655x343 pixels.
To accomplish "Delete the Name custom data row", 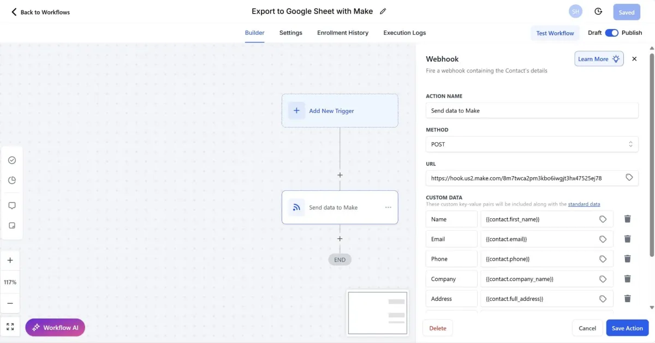I will [x=628, y=219].
